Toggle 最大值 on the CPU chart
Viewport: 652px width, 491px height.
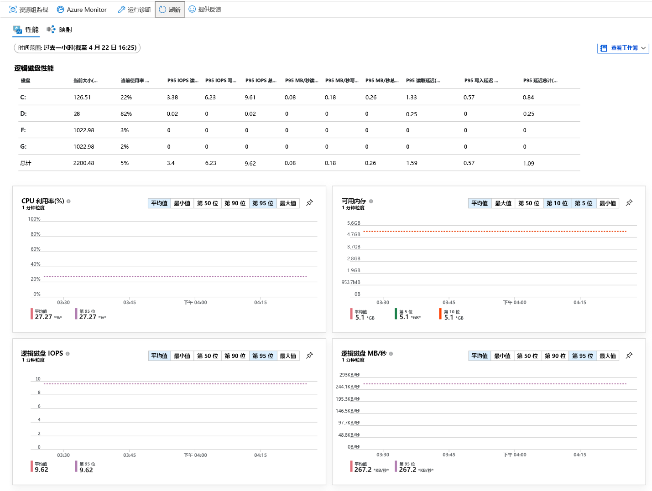(x=288, y=203)
